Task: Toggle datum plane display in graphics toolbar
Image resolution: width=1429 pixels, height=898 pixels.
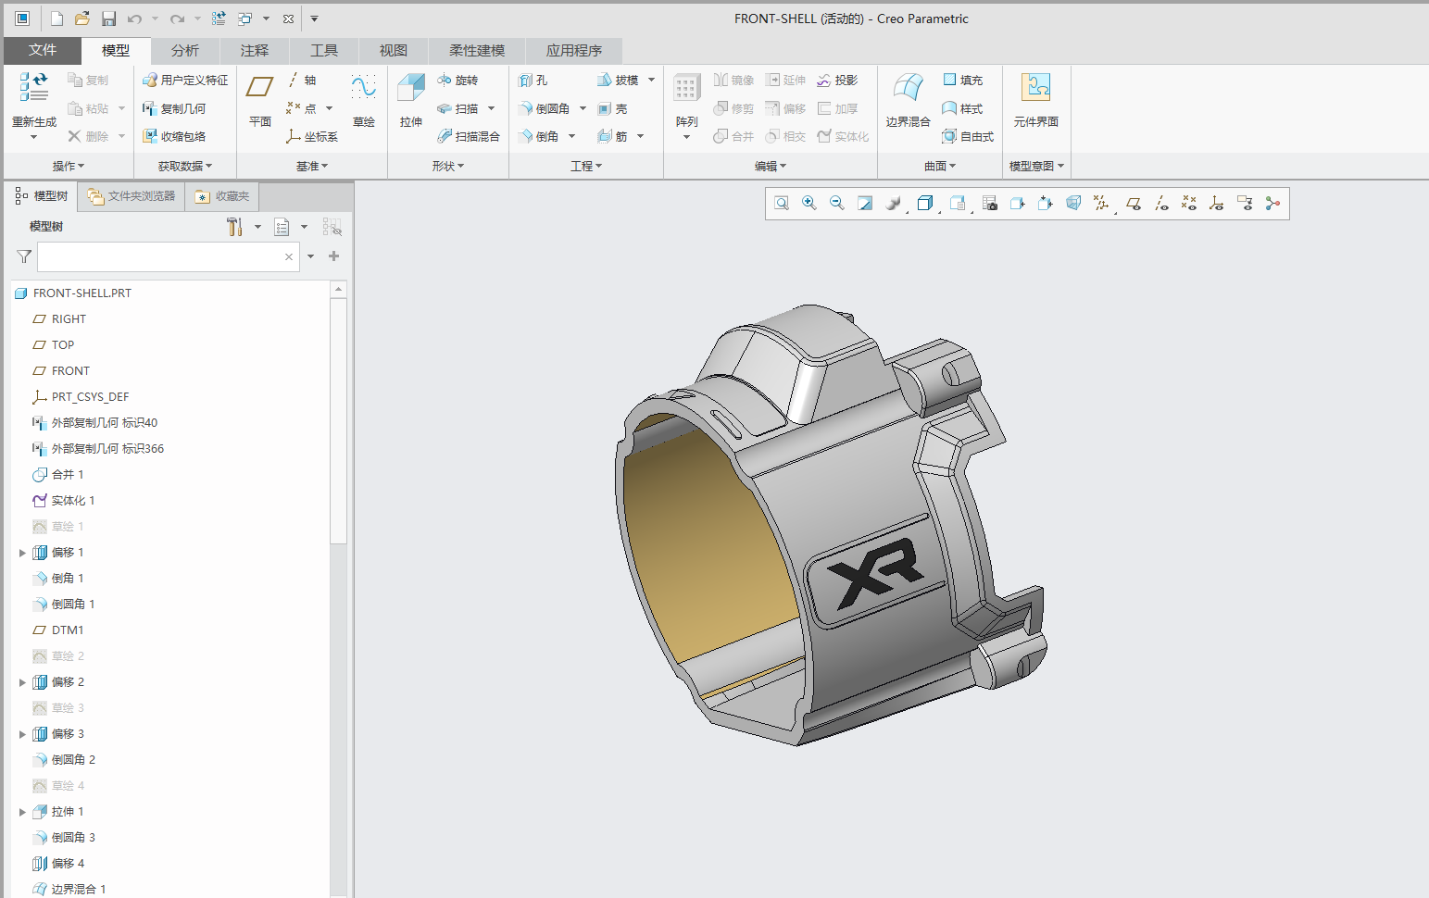Action: coord(1133,203)
